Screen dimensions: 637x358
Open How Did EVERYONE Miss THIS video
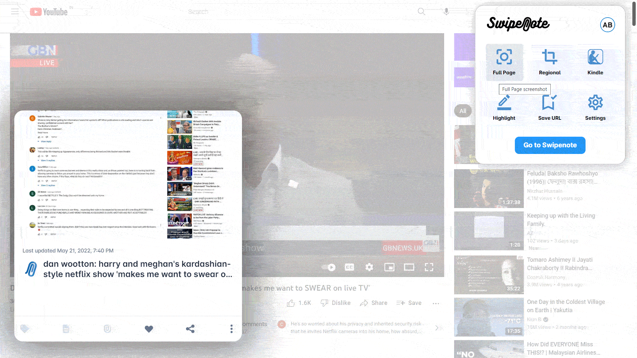tap(564, 348)
